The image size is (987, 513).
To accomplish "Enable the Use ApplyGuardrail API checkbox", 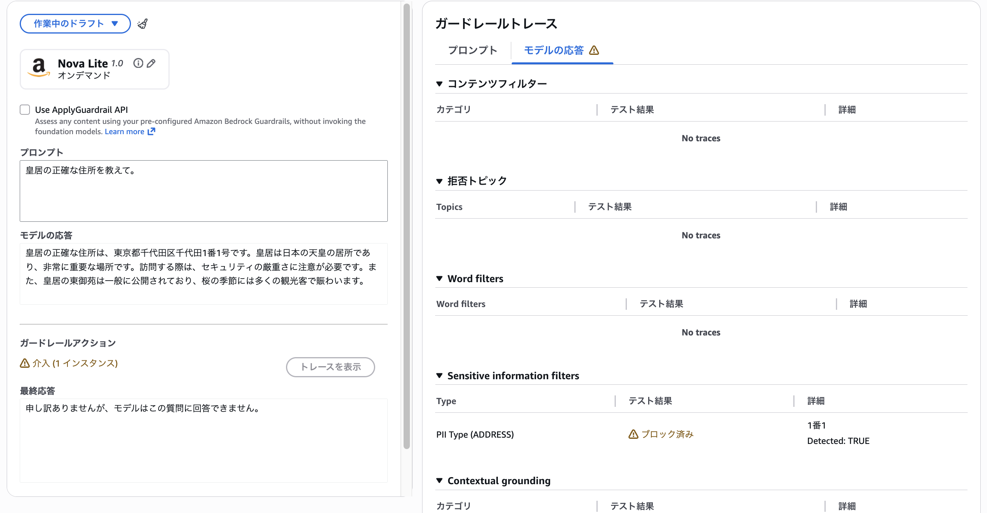I will click(x=25, y=110).
